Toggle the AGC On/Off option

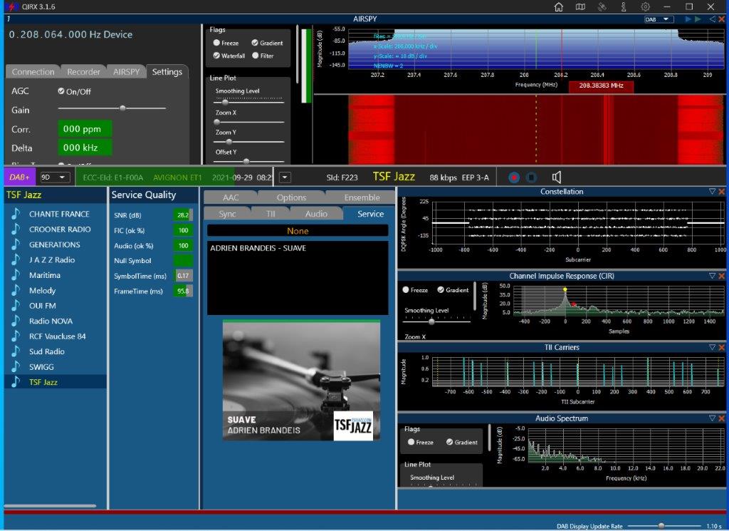(x=61, y=91)
